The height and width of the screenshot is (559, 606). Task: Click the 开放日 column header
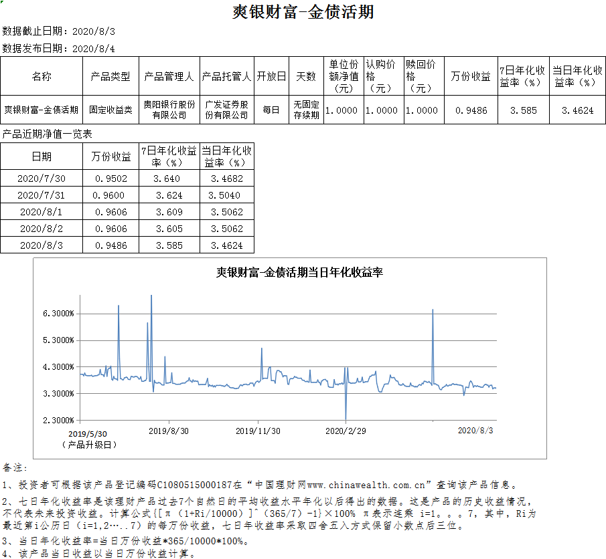tap(271, 76)
